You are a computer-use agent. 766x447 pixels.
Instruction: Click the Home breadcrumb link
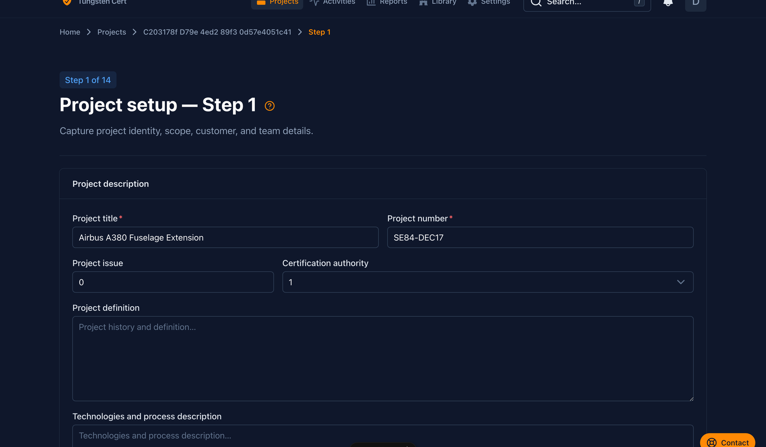tap(70, 32)
